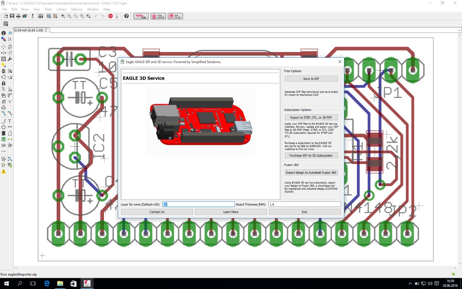Open Help question mark icon

point(126,16)
